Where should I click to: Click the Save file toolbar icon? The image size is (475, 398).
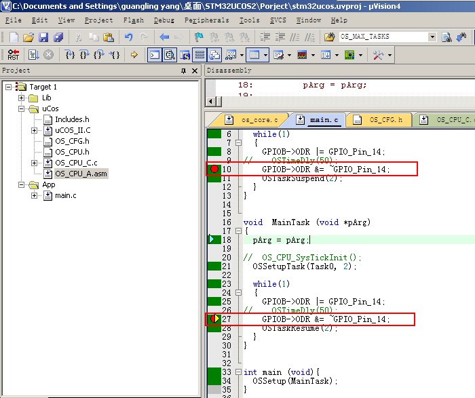coord(43,37)
